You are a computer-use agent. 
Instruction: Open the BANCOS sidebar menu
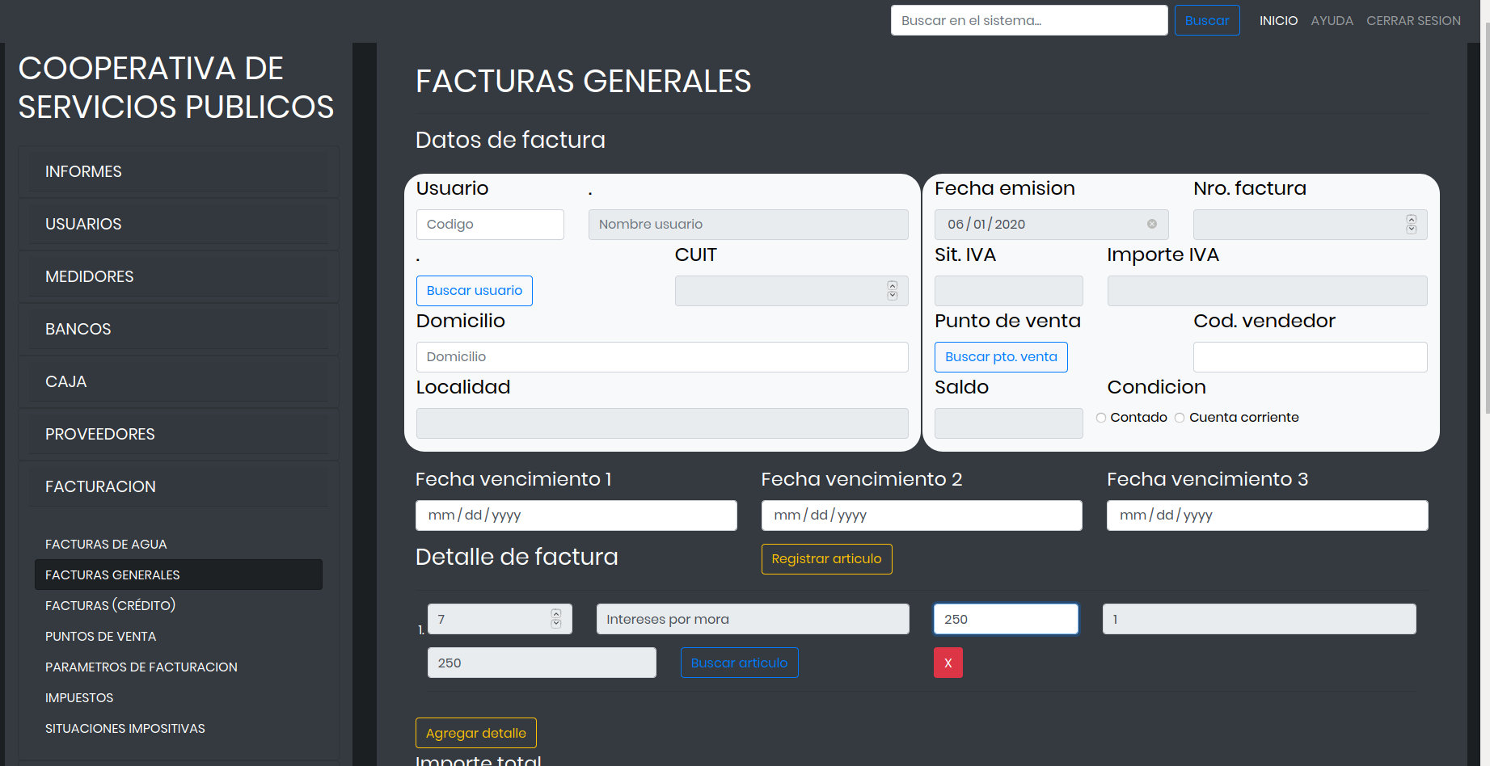pyautogui.click(x=179, y=329)
